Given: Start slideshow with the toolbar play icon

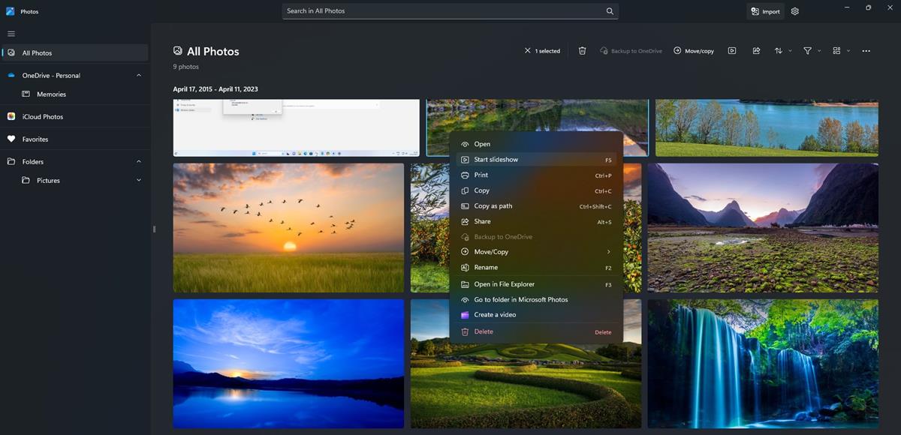Looking at the screenshot, I should 731,50.
